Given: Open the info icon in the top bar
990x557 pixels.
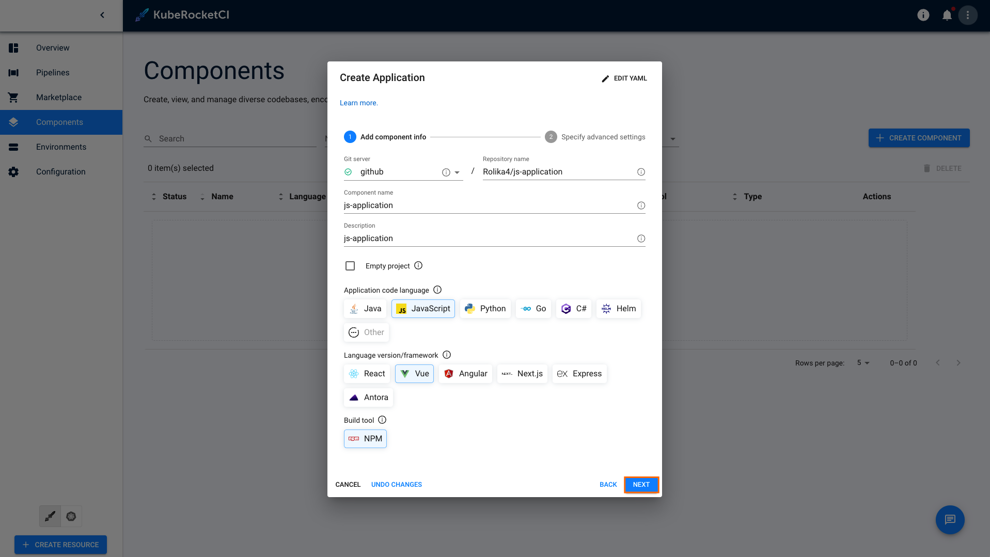Looking at the screenshot, I should coord(923,15).
